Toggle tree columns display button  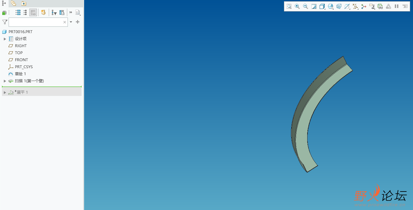tap(33, 13)
